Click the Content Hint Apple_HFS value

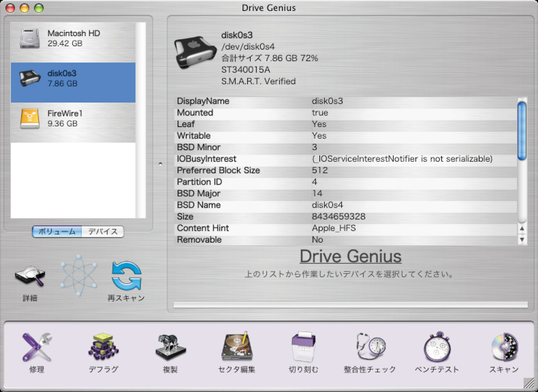point(334,228)
